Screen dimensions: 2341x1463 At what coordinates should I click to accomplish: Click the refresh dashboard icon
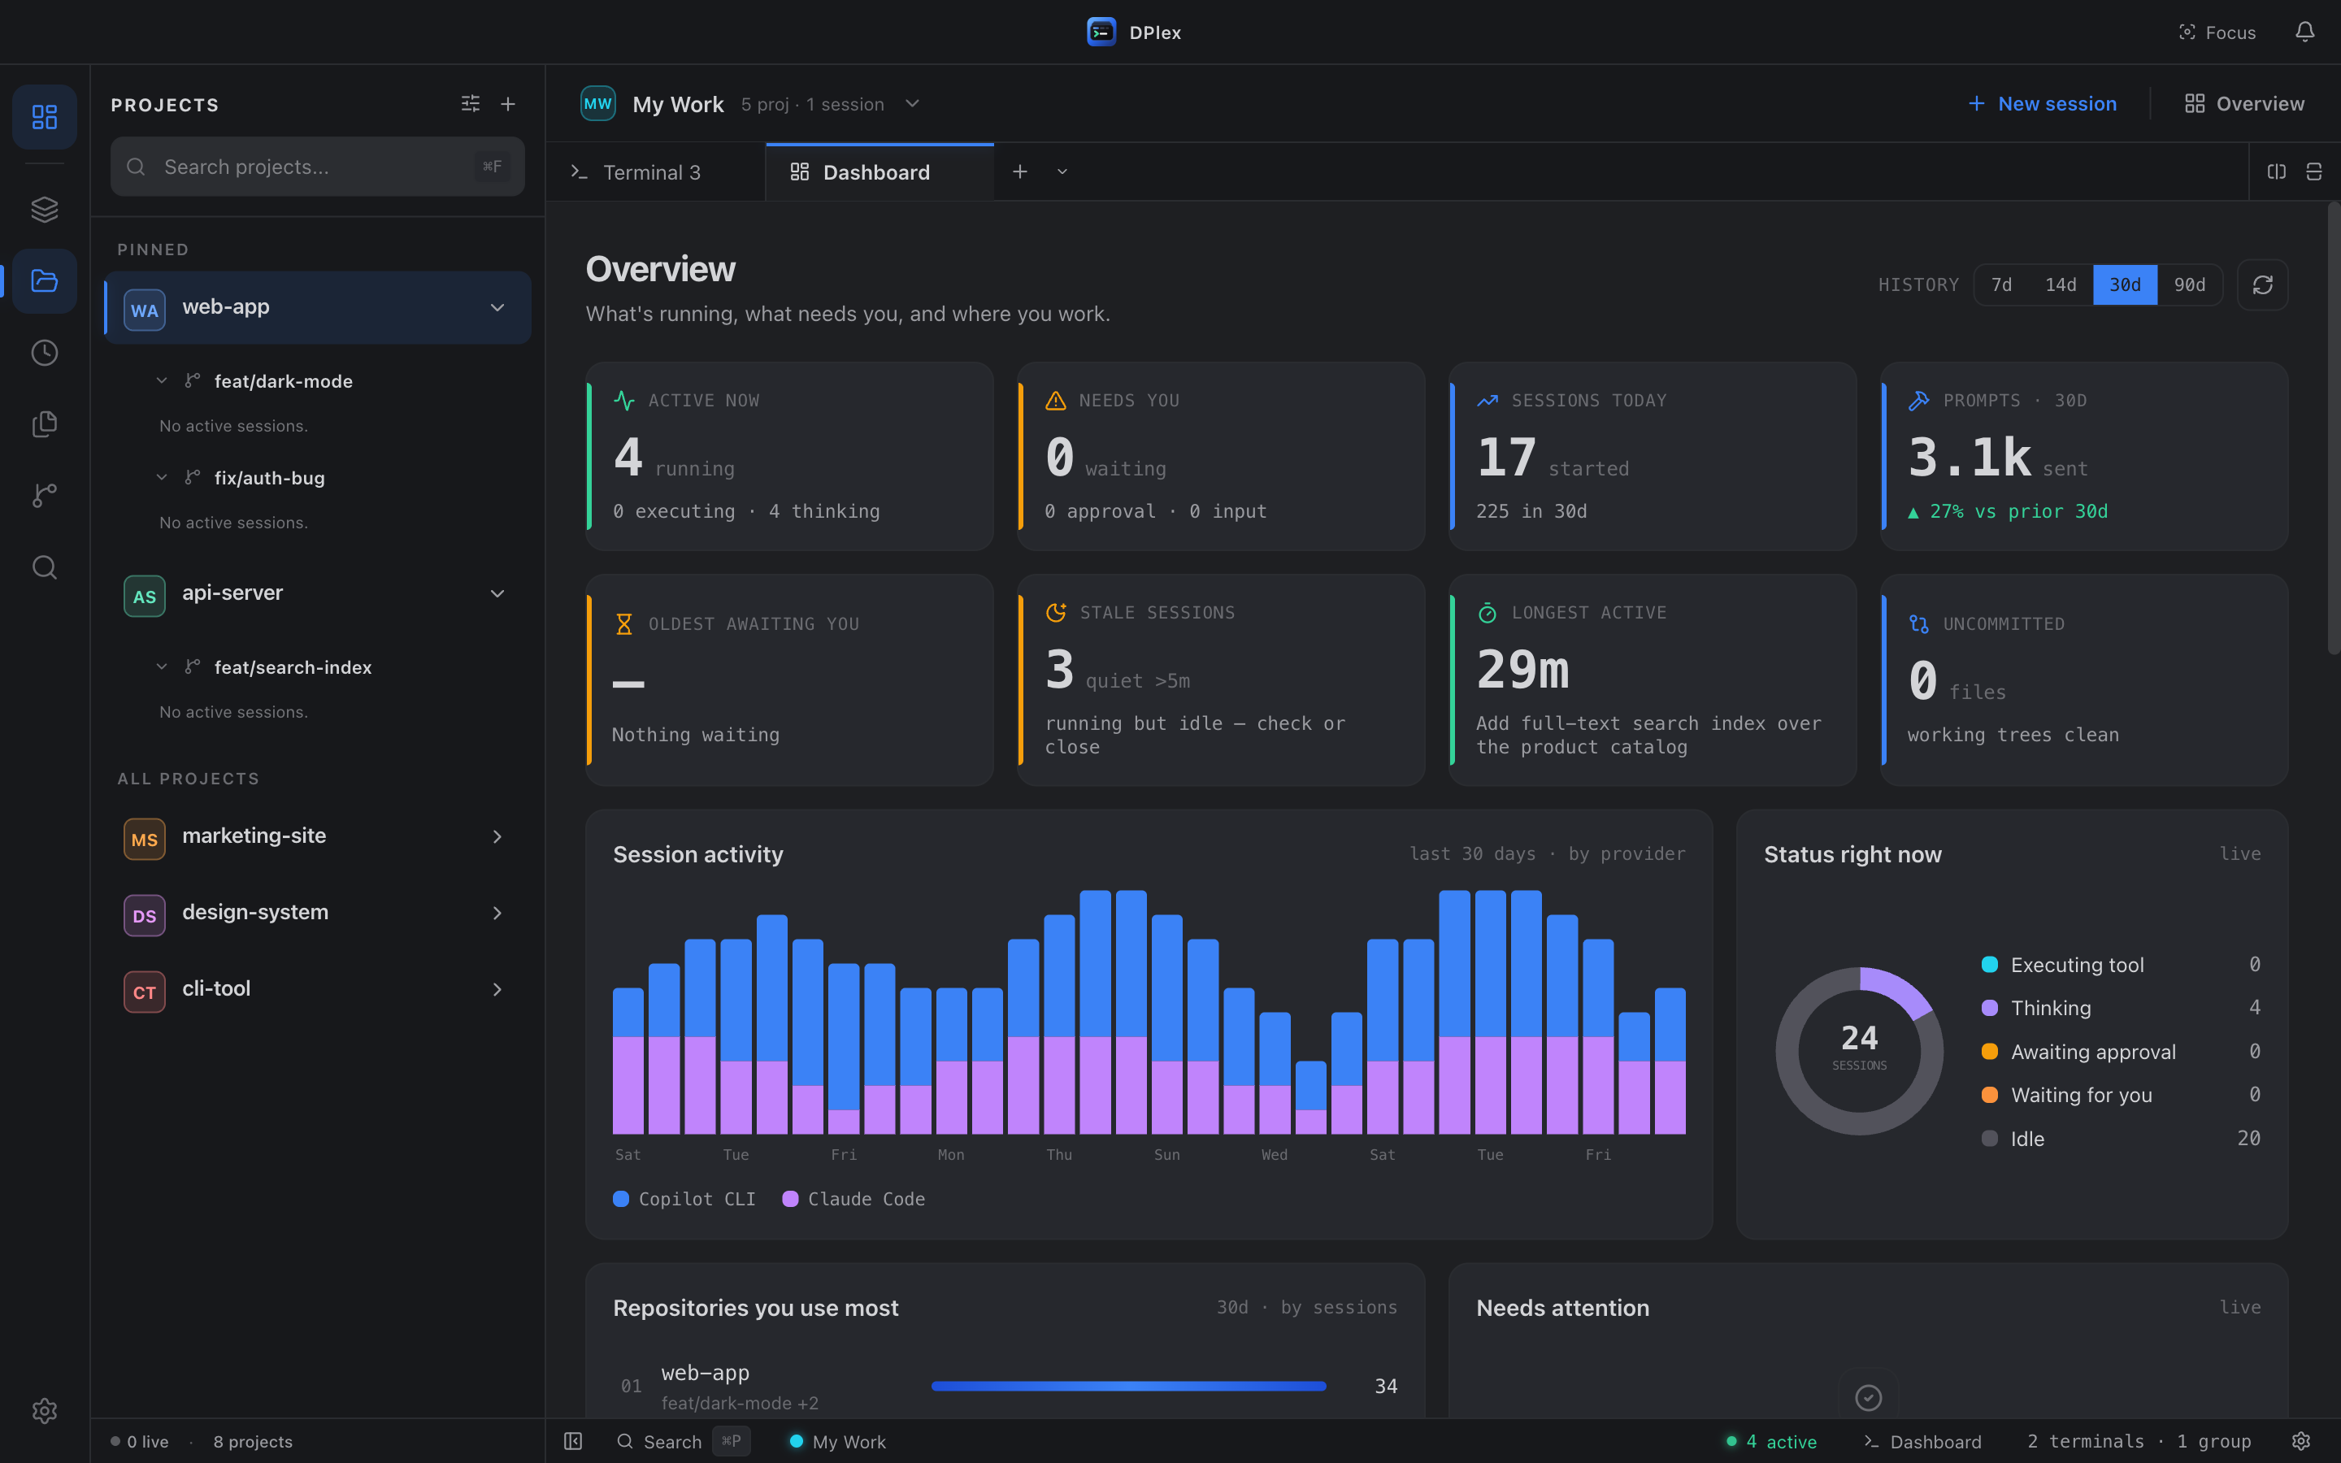point(2261,284)
